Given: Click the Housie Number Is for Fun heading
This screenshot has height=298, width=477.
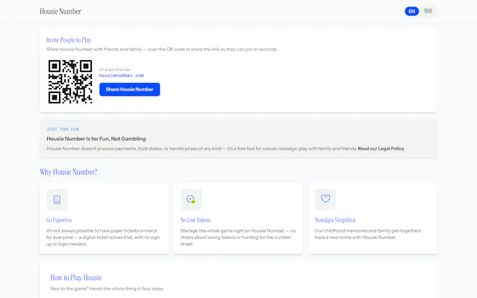Looking at the screenshot, I should 96,139.
